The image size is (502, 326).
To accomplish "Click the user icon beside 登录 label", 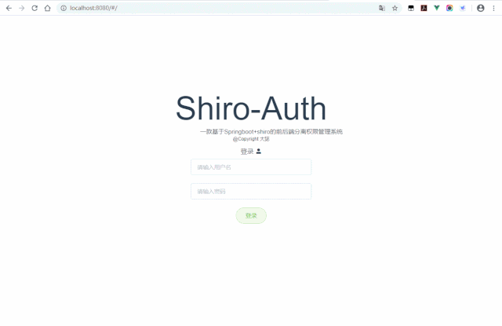I will click(259, 152).
